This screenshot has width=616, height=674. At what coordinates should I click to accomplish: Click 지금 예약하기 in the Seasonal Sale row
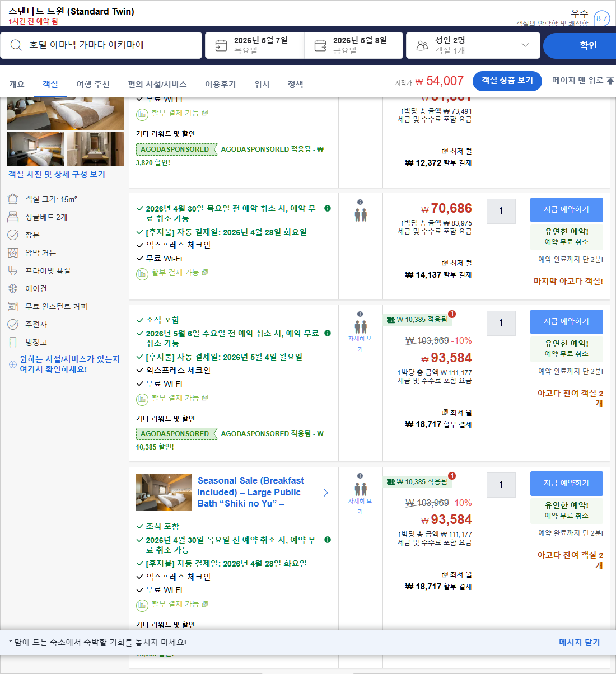click(x=567, y=483)
